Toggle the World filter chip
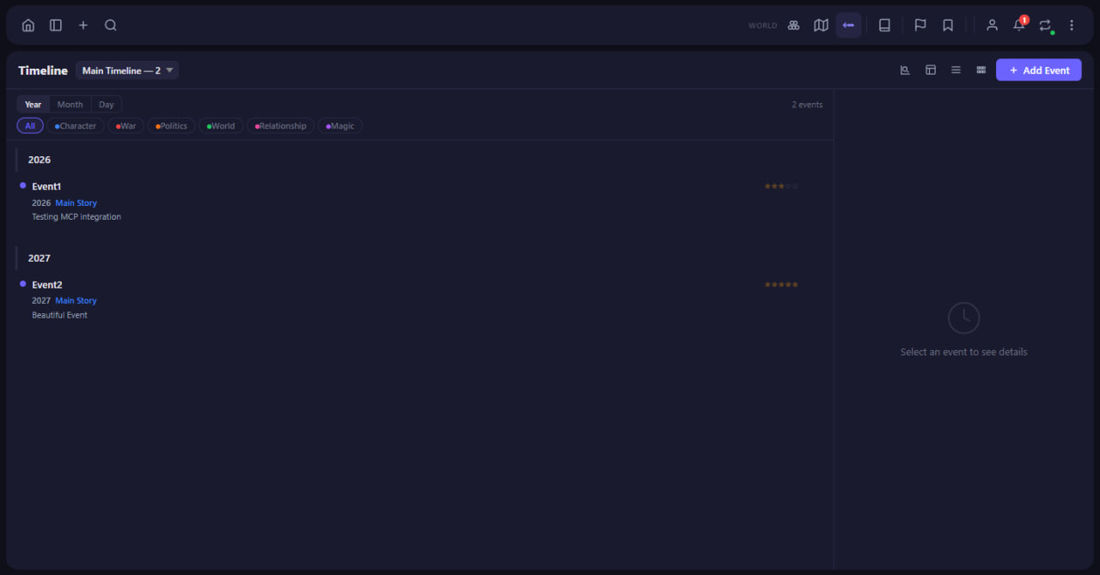The width and height of the screenshot is (1100, 575). click(x=221, y=126)
